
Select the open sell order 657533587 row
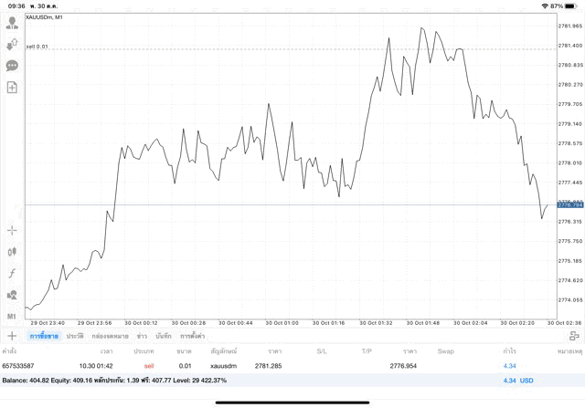click(x=274, y=365)
